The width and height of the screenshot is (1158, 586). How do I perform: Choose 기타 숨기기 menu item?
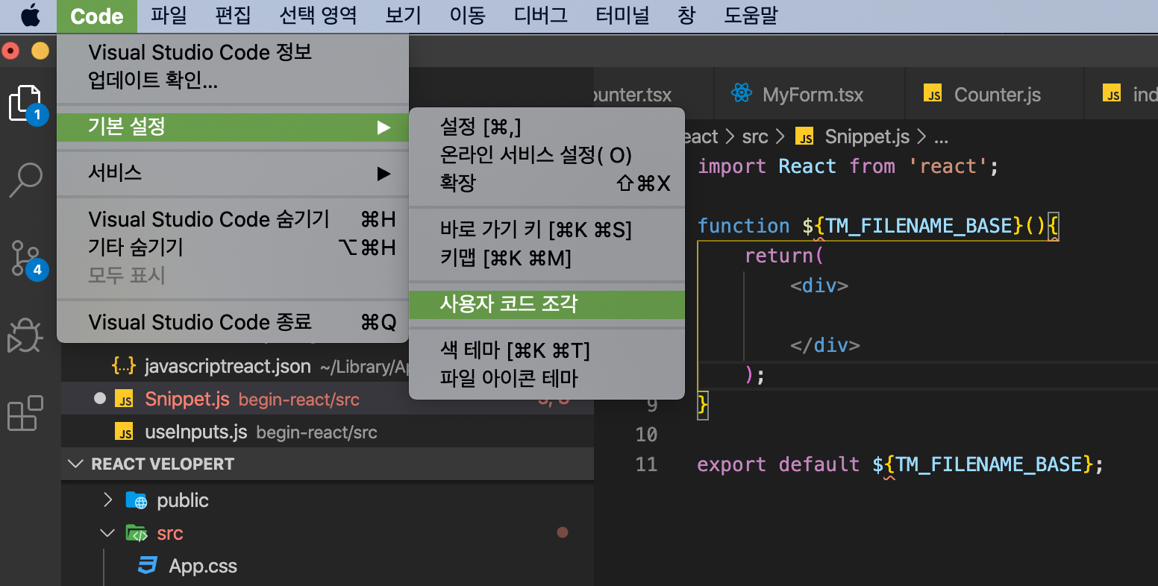point(233,248)
